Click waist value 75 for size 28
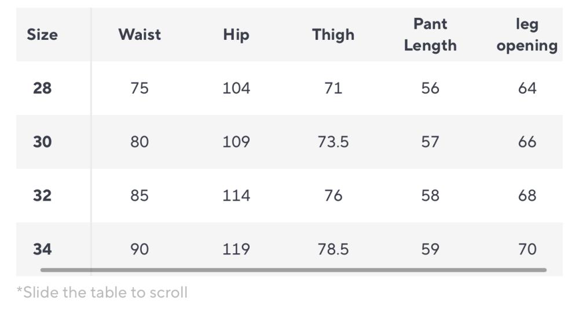The height and width of the screenshot is (311, 579). tap(140, 88)
